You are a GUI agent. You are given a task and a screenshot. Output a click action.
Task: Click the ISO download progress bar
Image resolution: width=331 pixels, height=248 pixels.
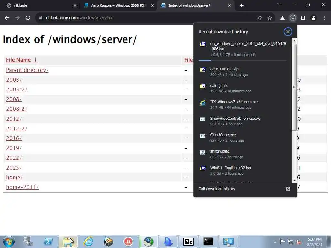pyautogui.click(x=242, y=60)
